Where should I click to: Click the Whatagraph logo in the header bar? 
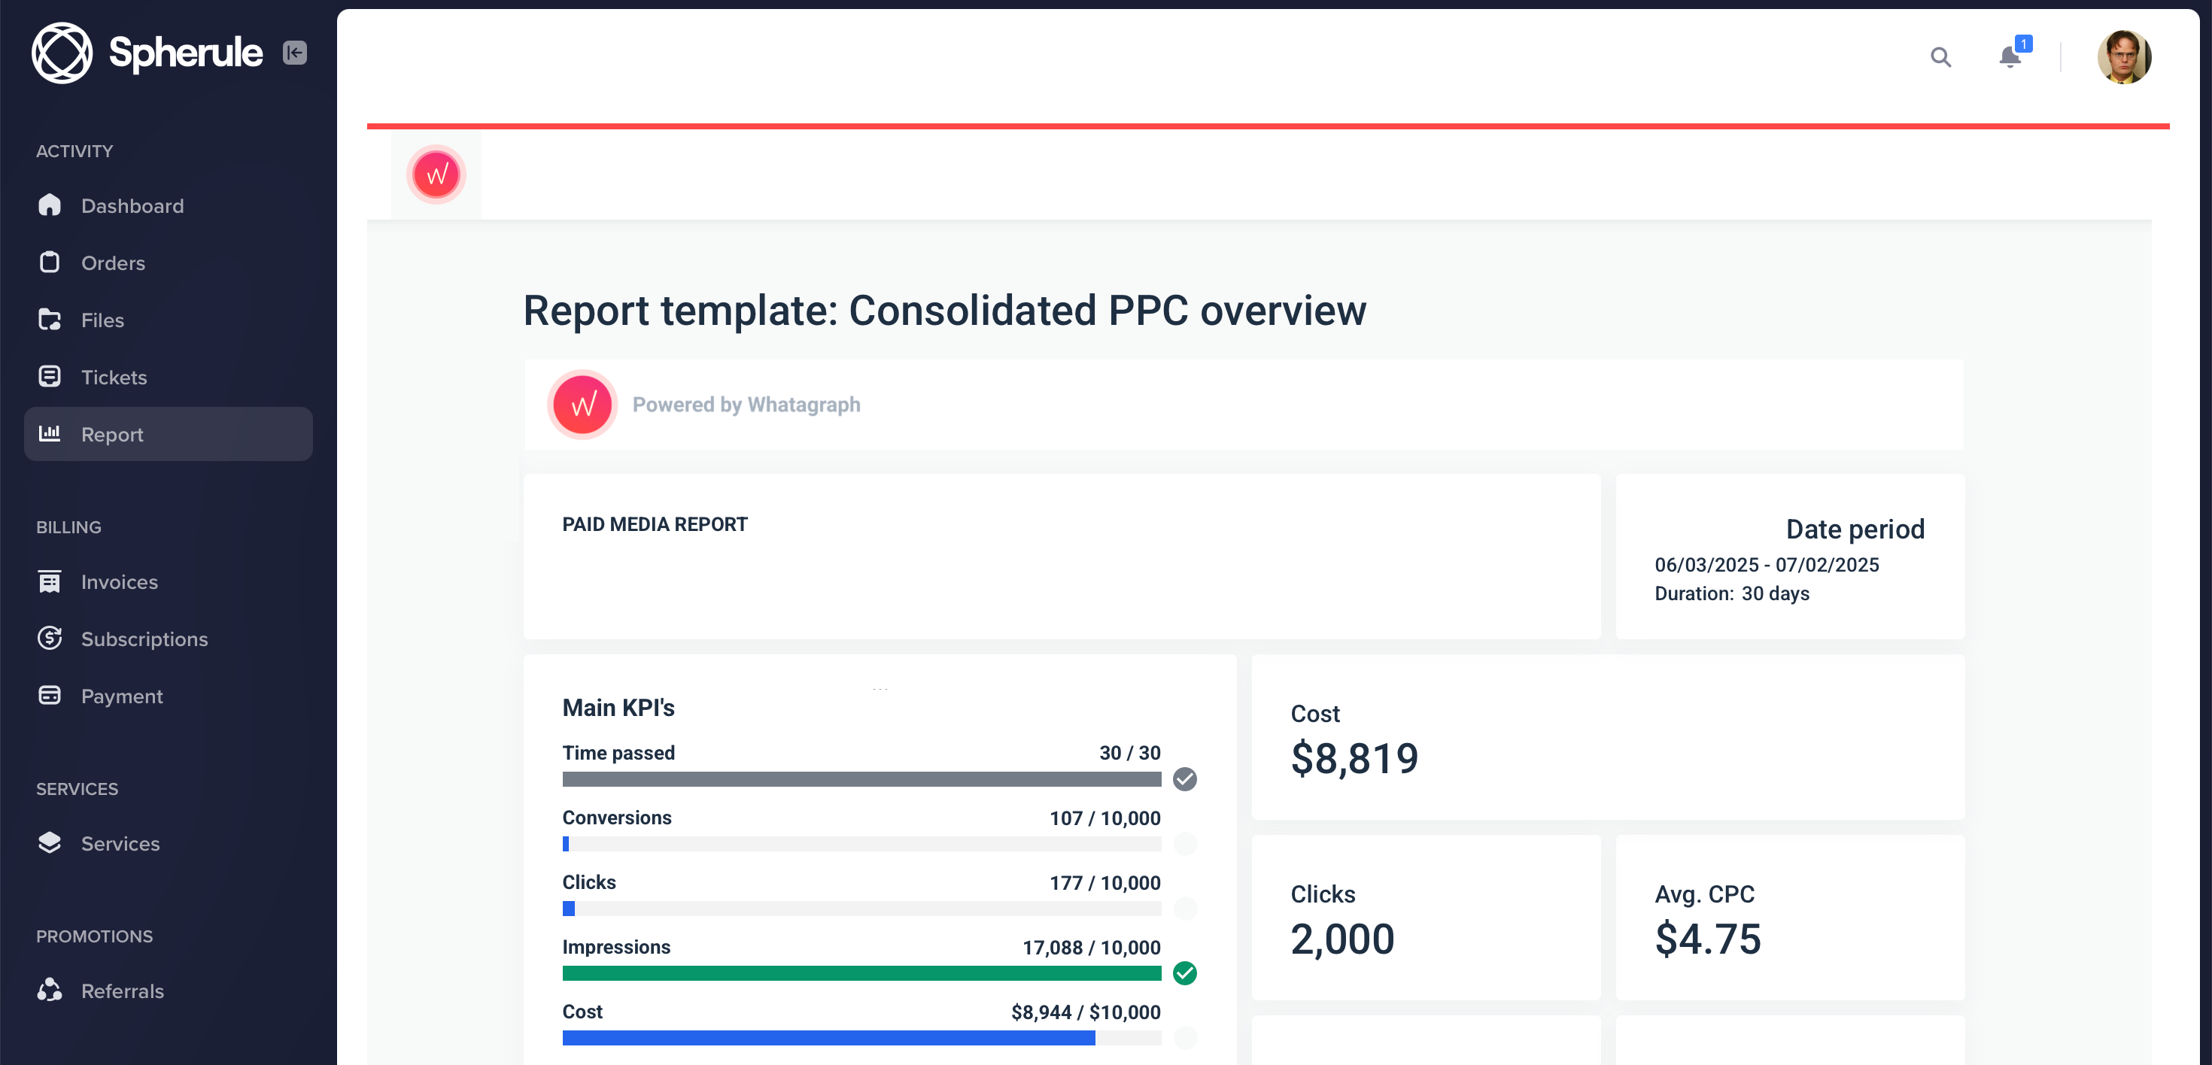(436, 175)
